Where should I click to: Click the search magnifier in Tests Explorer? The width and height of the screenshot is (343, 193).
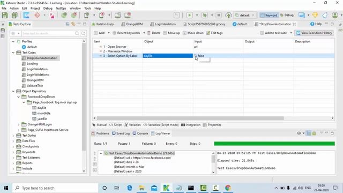(77, 33)
